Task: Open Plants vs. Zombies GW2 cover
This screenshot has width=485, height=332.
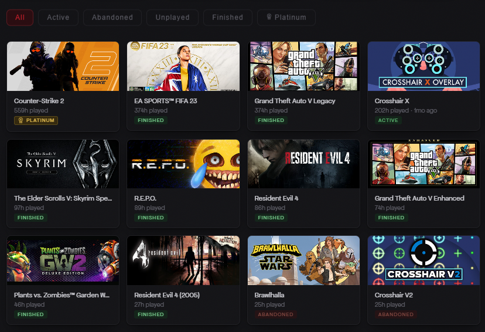Action: pos(63,260)
